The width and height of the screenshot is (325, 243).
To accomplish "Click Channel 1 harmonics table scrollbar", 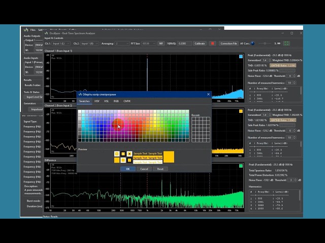I will coord(301,91).
